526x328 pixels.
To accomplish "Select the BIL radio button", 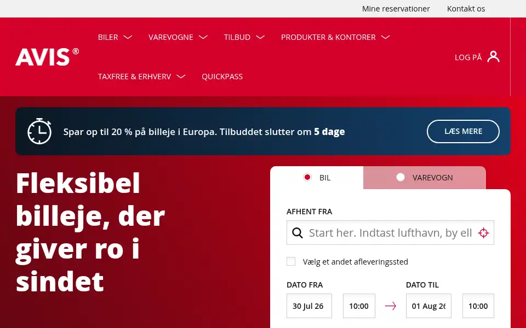I will click(307, 177).
